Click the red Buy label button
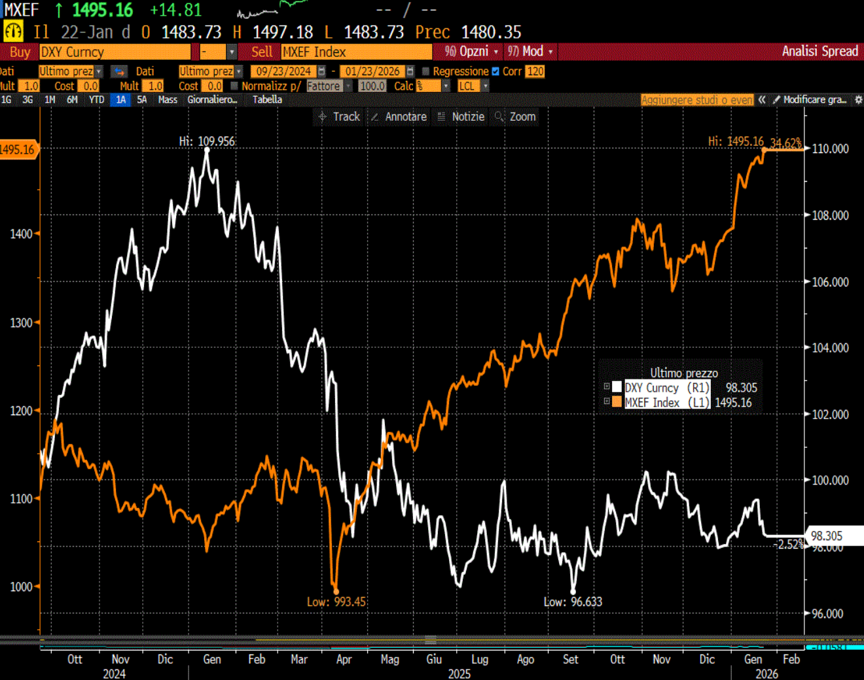Screen dimensions: 864x680 (x=20, y=52)
